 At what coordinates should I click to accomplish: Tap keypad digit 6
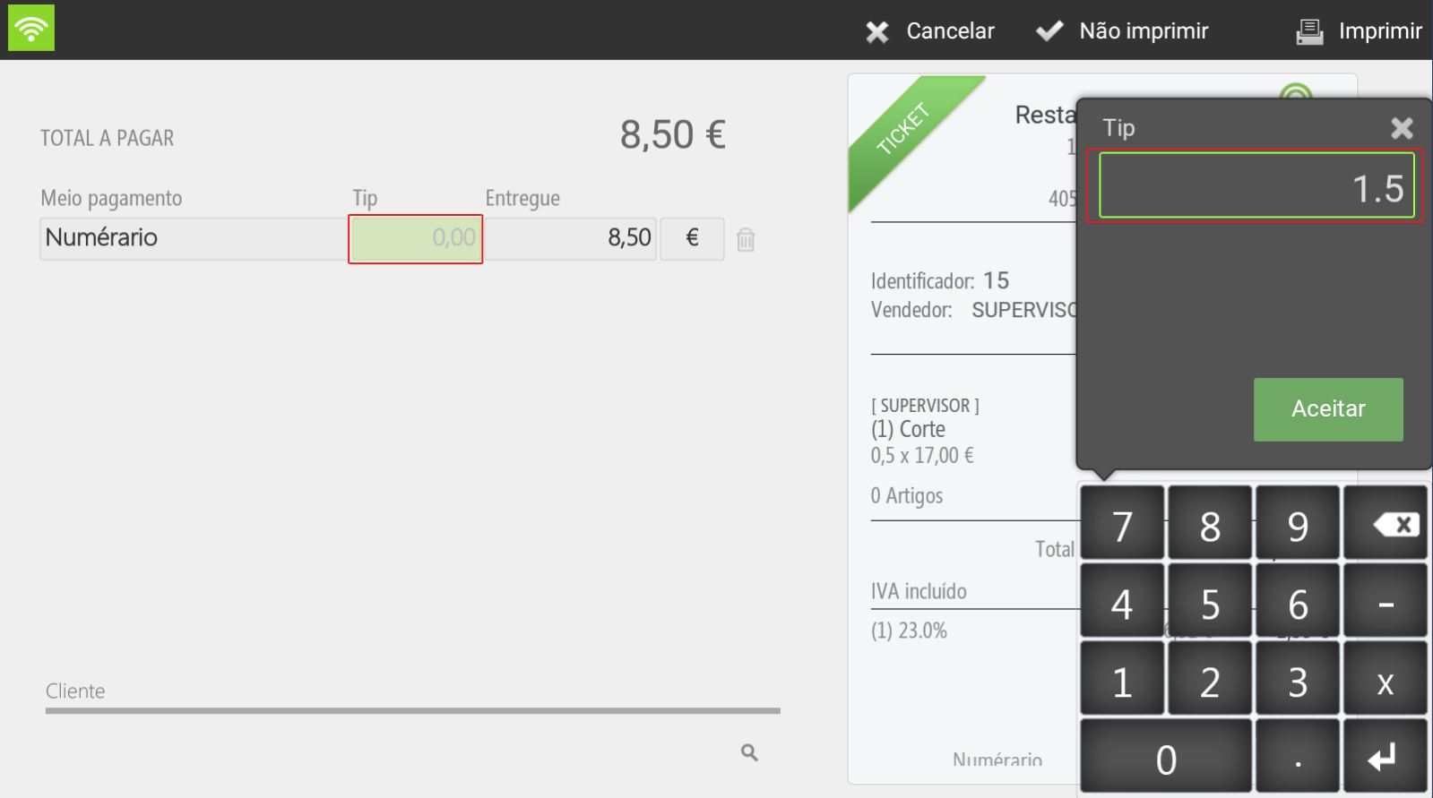pyautogui.click(x=1298, y=601)
